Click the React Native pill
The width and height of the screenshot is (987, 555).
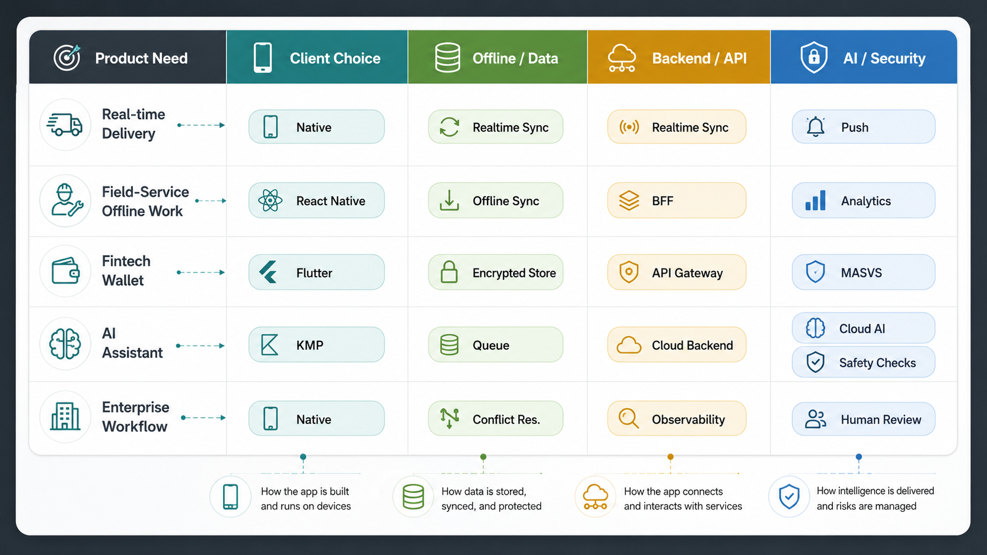(x=316, y=201)
